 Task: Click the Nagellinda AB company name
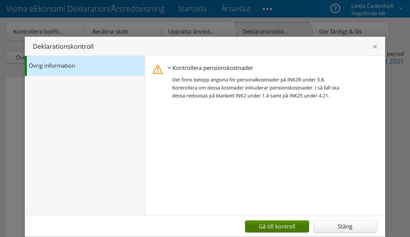368,13
